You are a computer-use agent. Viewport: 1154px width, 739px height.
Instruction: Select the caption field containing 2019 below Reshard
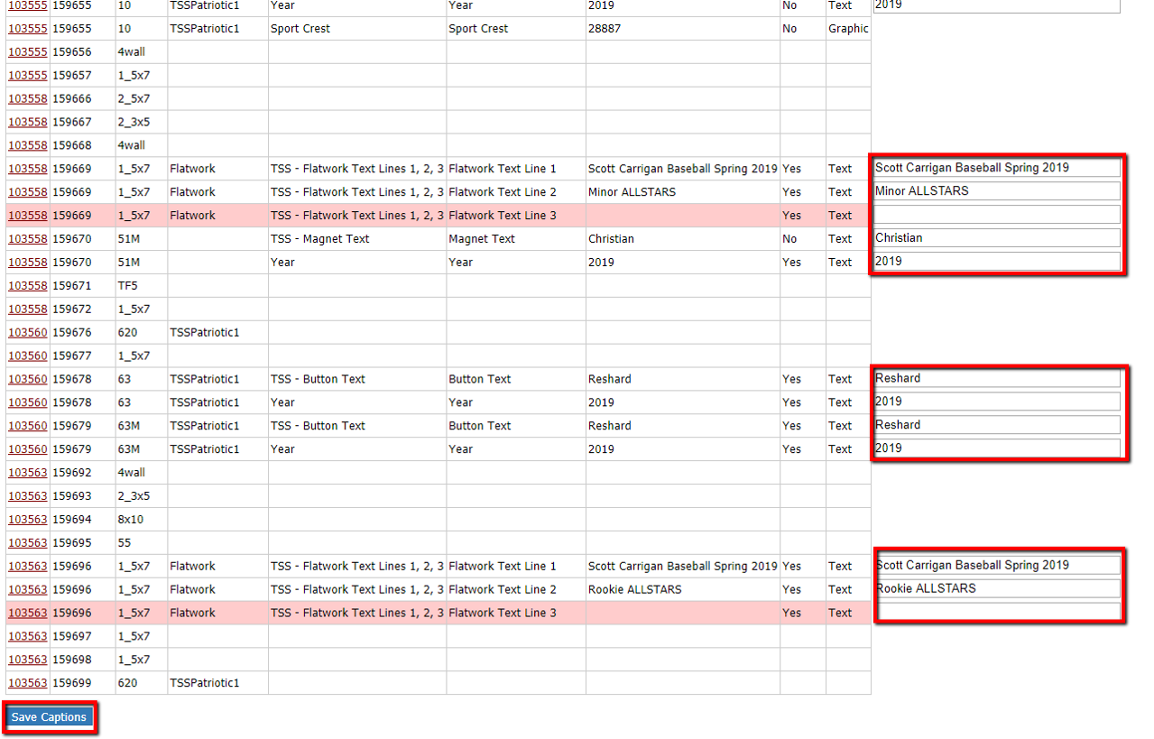tap(995, 401)
